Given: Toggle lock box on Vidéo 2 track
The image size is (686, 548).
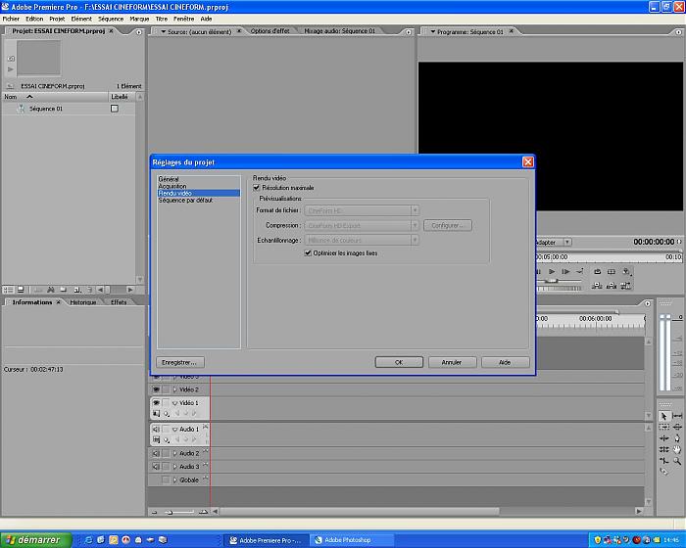Looking at the screenshot, I should click(166, 389).
